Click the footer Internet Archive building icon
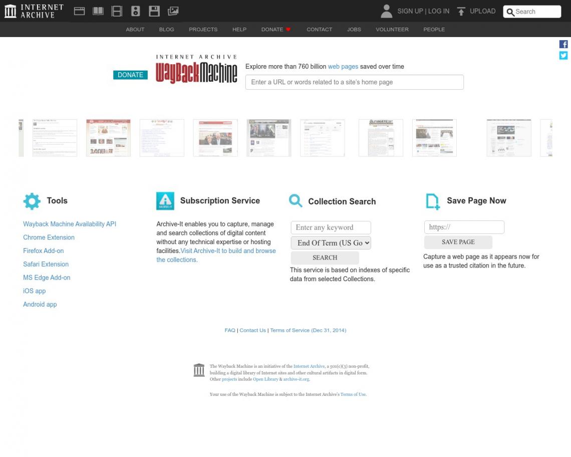This screenshot has height=457, width=571. (x=199, y=370)
